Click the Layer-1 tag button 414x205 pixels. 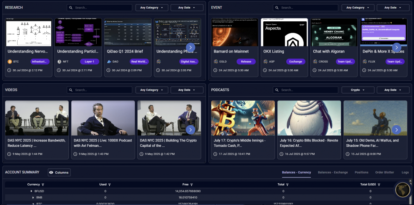[90, 61]
